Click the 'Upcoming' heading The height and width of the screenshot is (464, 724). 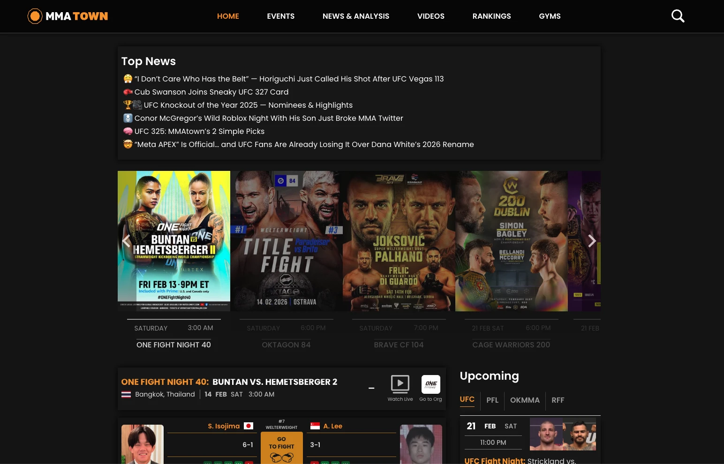[490, 376]
